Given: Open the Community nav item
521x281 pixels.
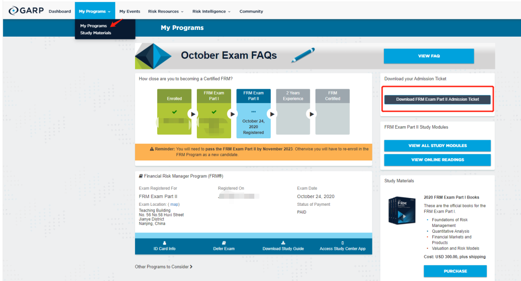Looking at the screenshot, I should [x=251, y=11].
